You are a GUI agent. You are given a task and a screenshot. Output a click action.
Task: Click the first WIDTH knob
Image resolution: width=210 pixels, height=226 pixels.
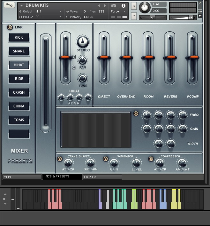click(x=159, y=144)
